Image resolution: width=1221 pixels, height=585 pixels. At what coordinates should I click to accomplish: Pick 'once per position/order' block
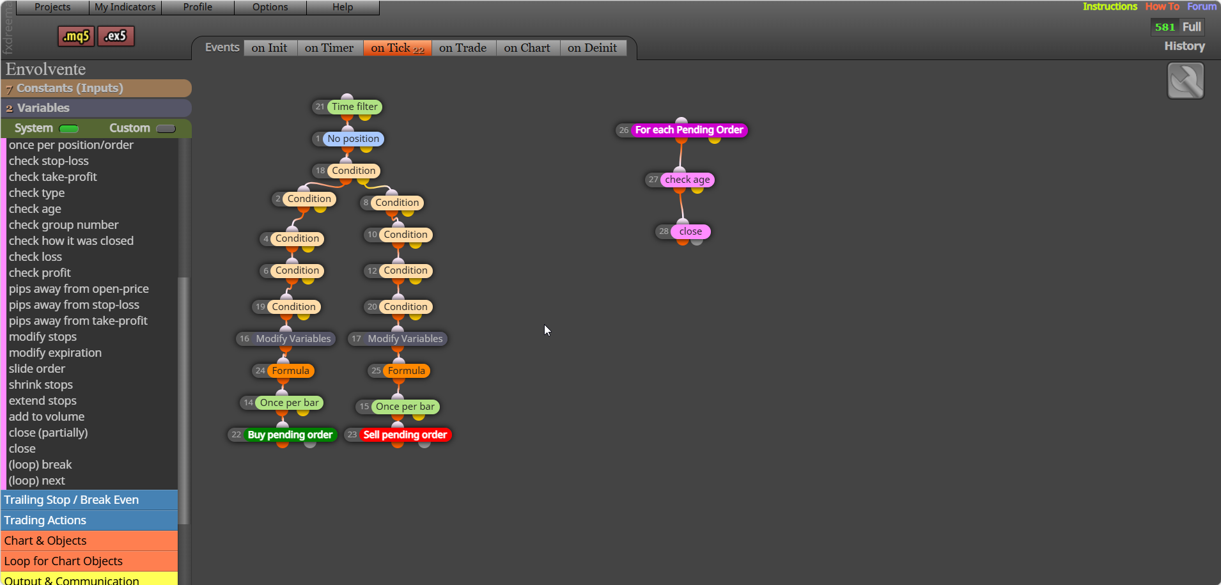pyautogui.click(x=71, y=145)
